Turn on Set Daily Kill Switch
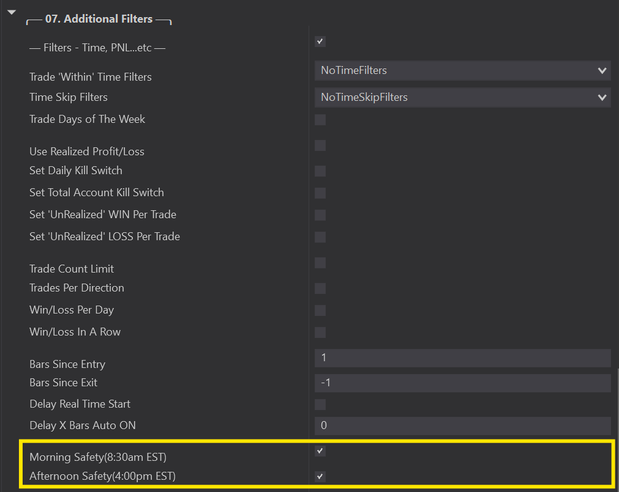 click(x=320, y=171)
